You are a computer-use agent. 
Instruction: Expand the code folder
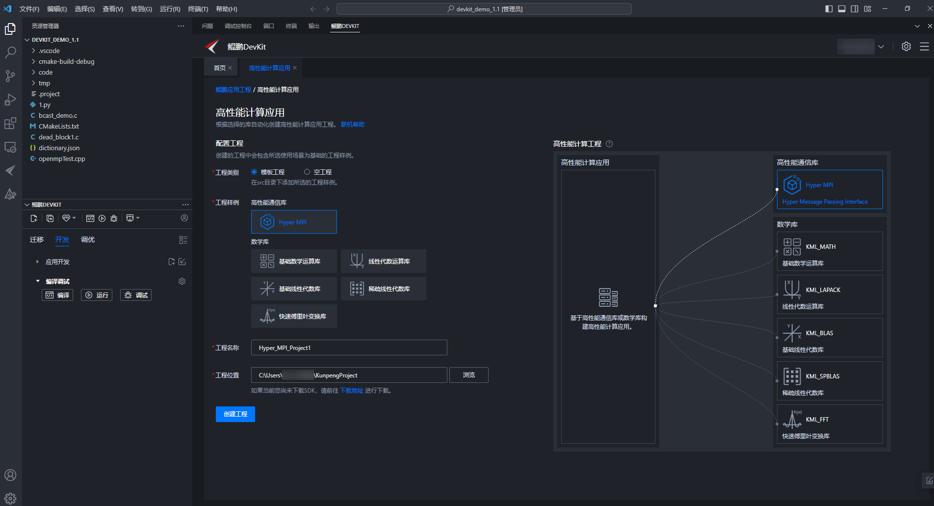point(33,72)
